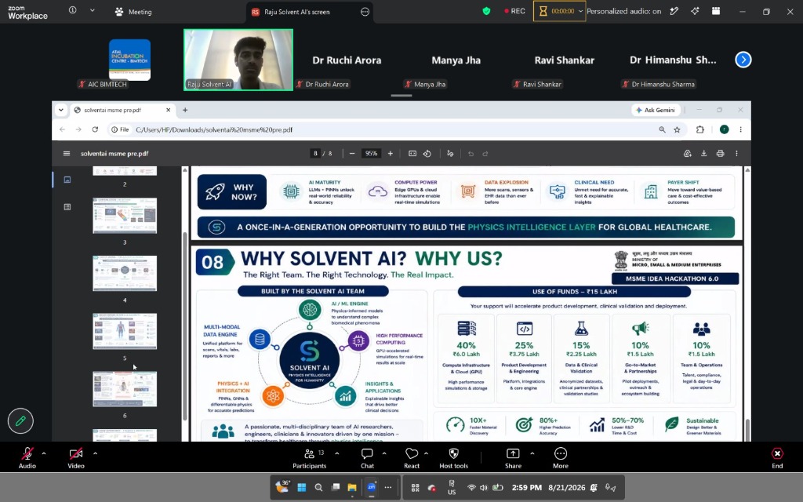Expand audio options arrow
803x502 pixels.
click(x=44, y=453)
